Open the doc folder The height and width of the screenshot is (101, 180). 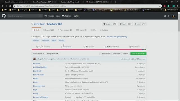36,82
